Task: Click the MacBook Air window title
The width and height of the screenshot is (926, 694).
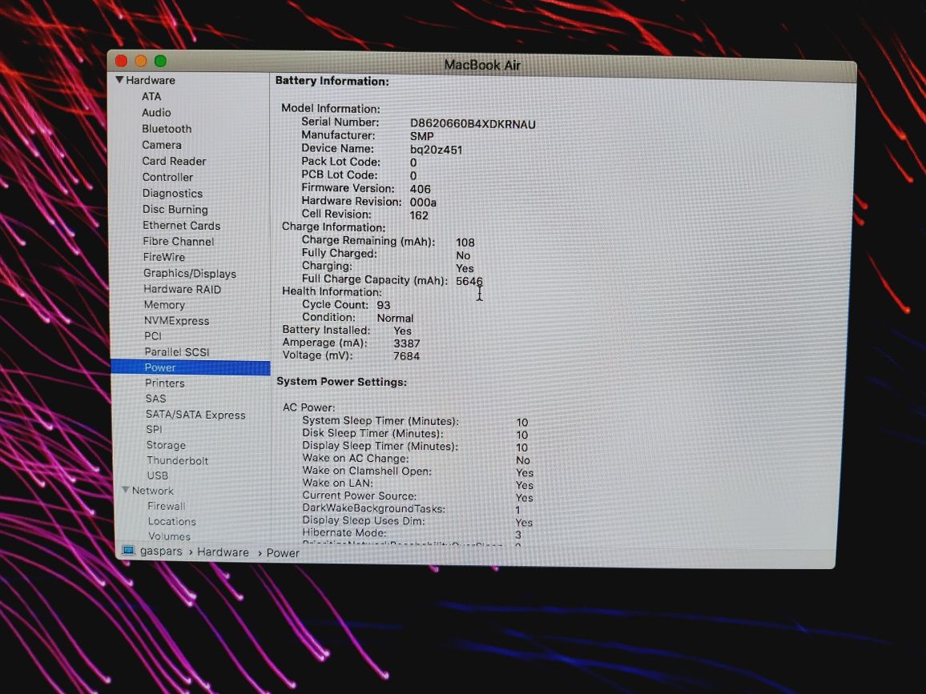Action: point(482,65)
